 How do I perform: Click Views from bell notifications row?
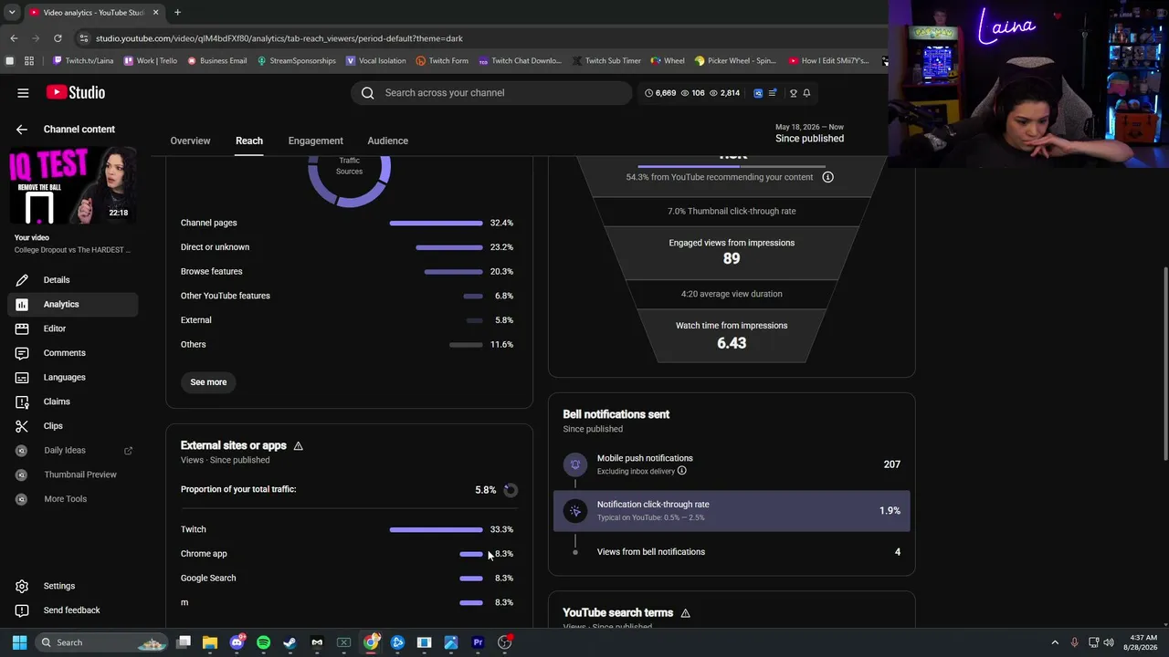tap(732, 552)
